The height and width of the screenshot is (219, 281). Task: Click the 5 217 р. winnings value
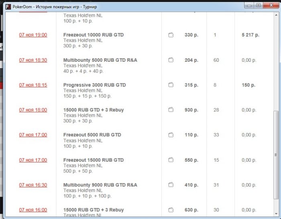[x=250, y=35]
